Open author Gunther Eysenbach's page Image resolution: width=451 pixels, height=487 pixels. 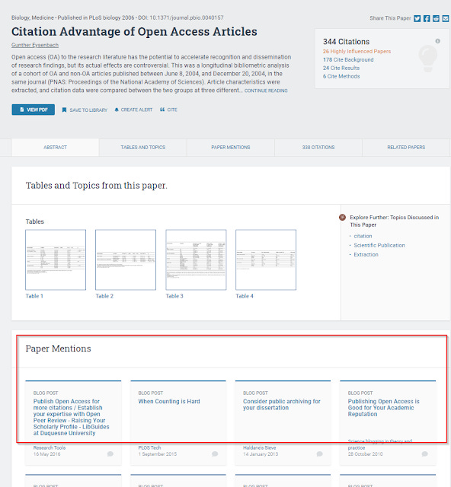35,45
